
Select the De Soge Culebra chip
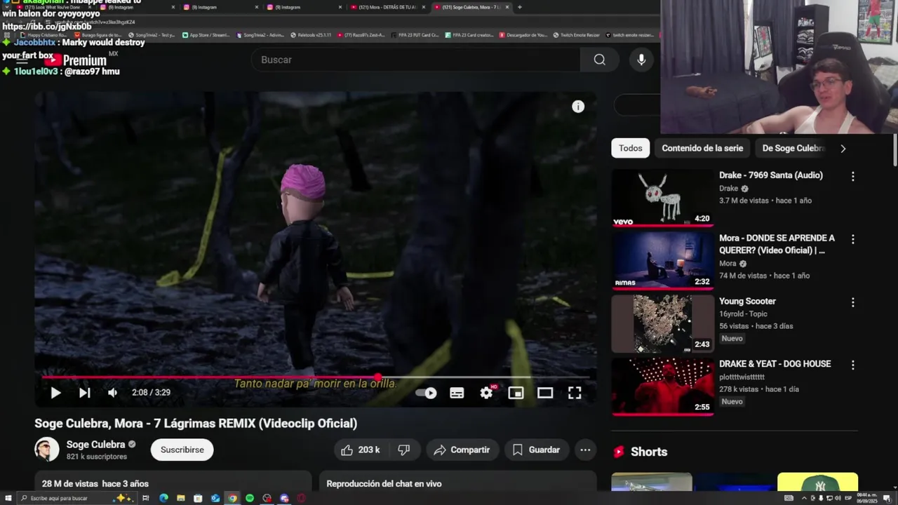tap(793, 148)
